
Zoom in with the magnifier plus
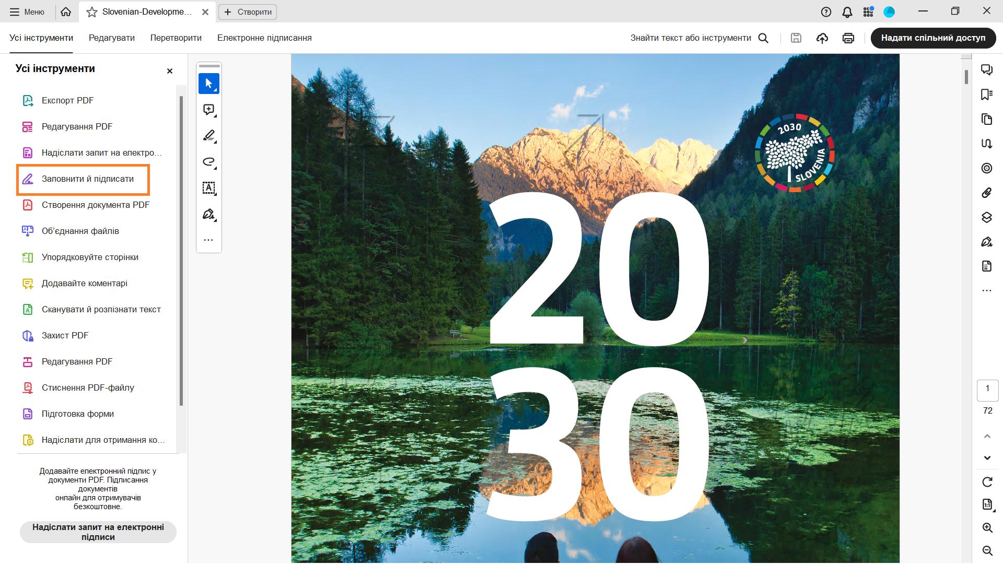(x=987, y=528)
